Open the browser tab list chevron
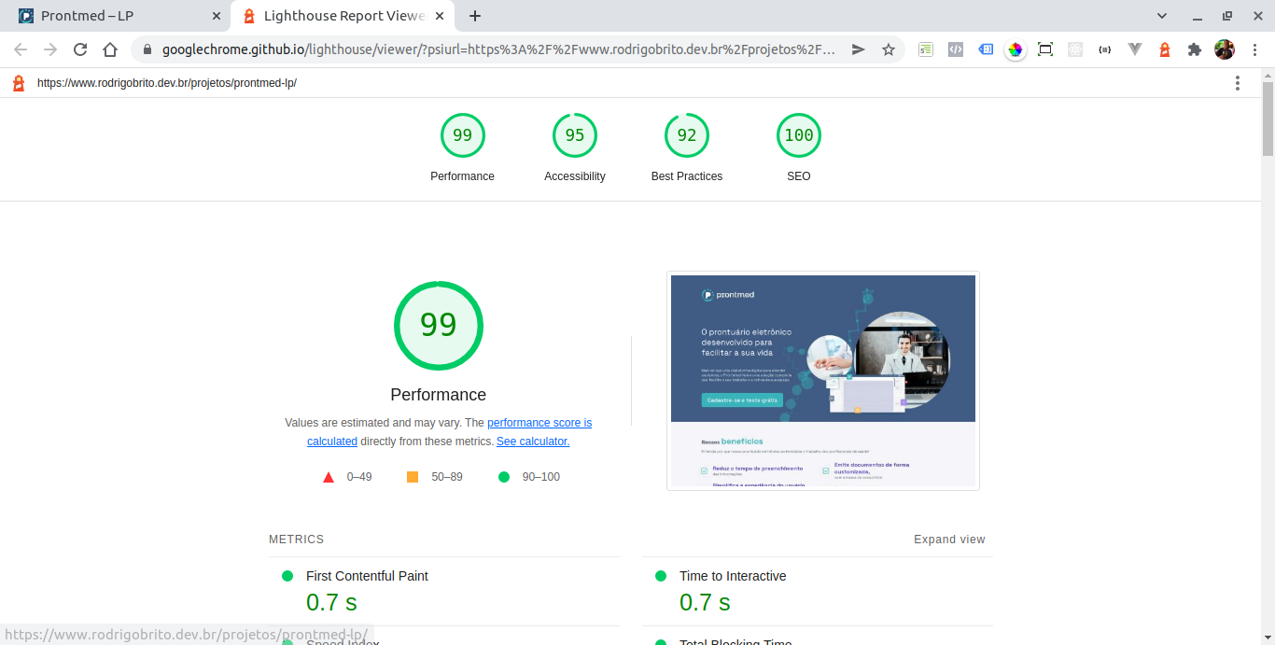This screenshot has width=1275, height=645. coord(1161,15)
